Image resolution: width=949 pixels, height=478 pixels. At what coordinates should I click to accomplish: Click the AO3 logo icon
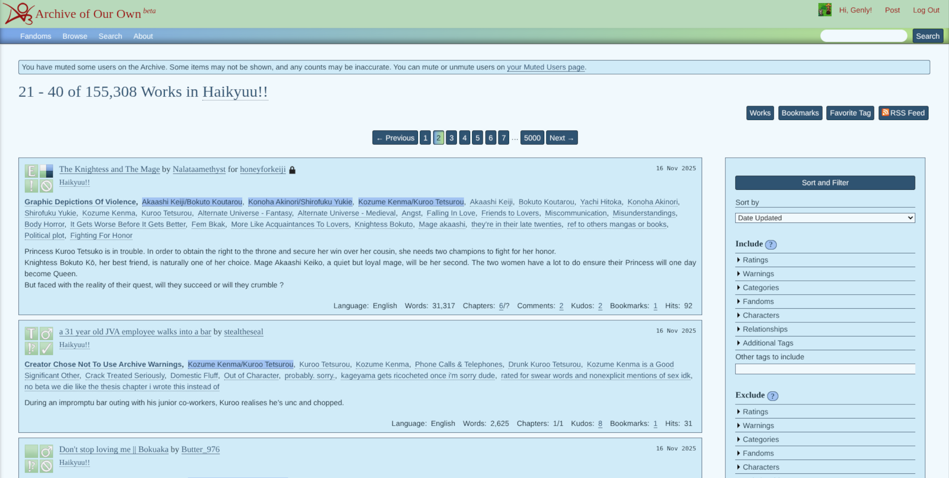[18, 13]
